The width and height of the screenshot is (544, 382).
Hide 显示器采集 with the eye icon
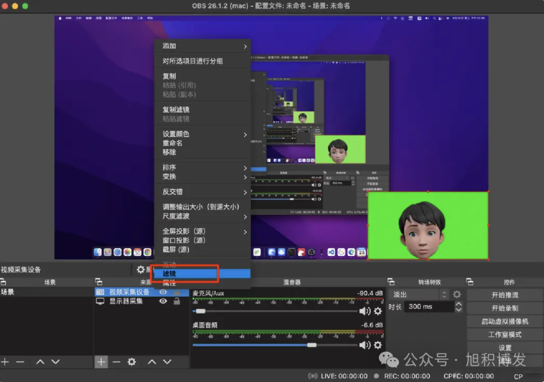[x=163, y=301]
